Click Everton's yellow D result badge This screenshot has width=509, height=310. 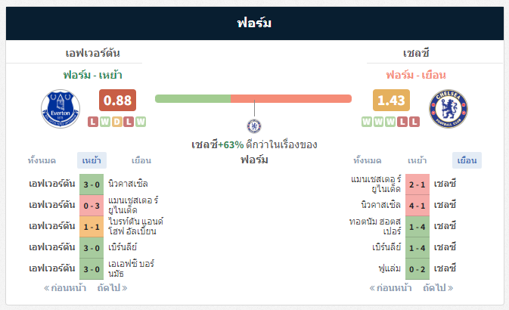coord(117,122)
